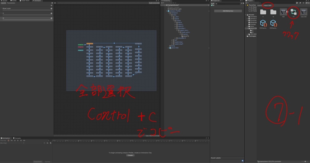Select the Animation tab
Image resolution: width=310 pixels, height=163 pixels.
[5, 138]
